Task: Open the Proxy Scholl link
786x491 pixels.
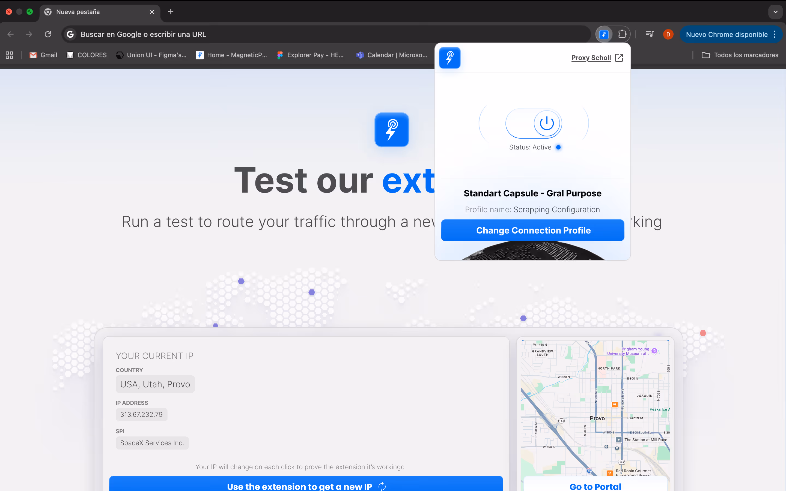Action: (x=591, y=58)
